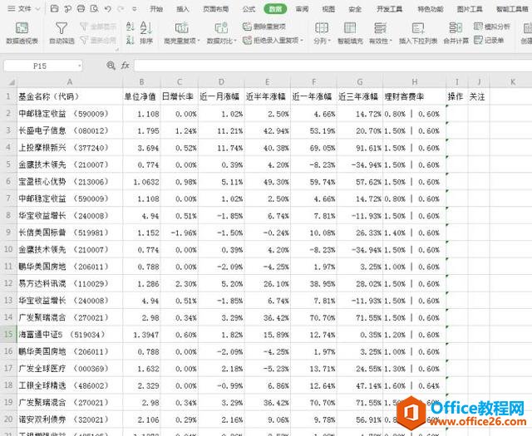Switch to the 视图 View tab
This screenshot has height=436, width=532.
(x=328, y=9)
